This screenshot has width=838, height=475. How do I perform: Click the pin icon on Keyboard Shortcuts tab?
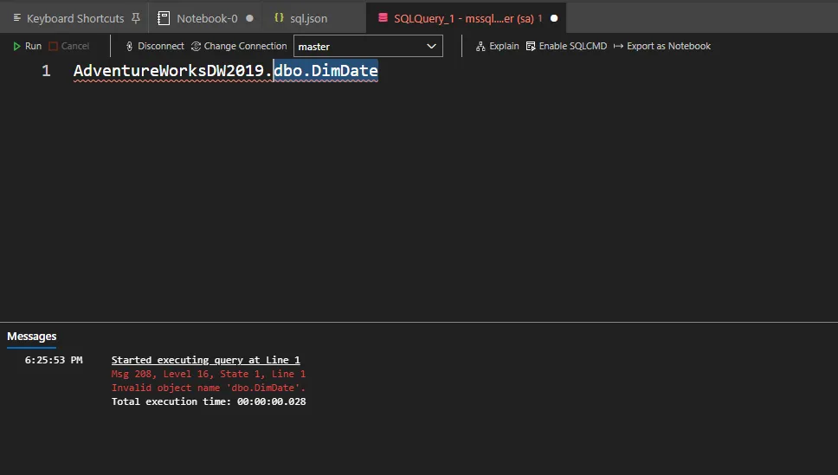coord(136,18)
